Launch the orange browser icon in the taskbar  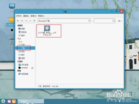pos(14,102)
